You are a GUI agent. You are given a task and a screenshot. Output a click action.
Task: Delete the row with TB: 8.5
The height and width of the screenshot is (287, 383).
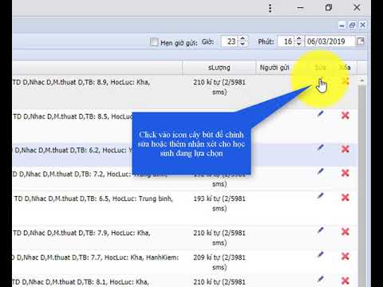(x=345, y=115)
